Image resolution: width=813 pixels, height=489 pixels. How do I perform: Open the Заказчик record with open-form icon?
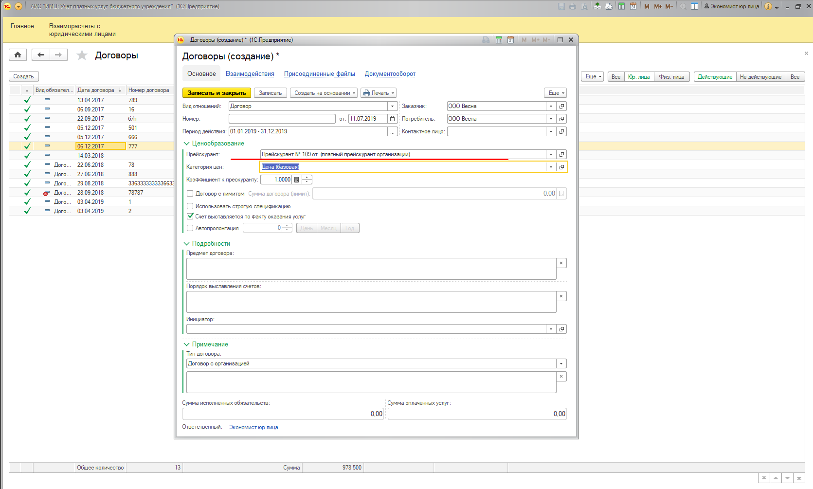(561, 106)
